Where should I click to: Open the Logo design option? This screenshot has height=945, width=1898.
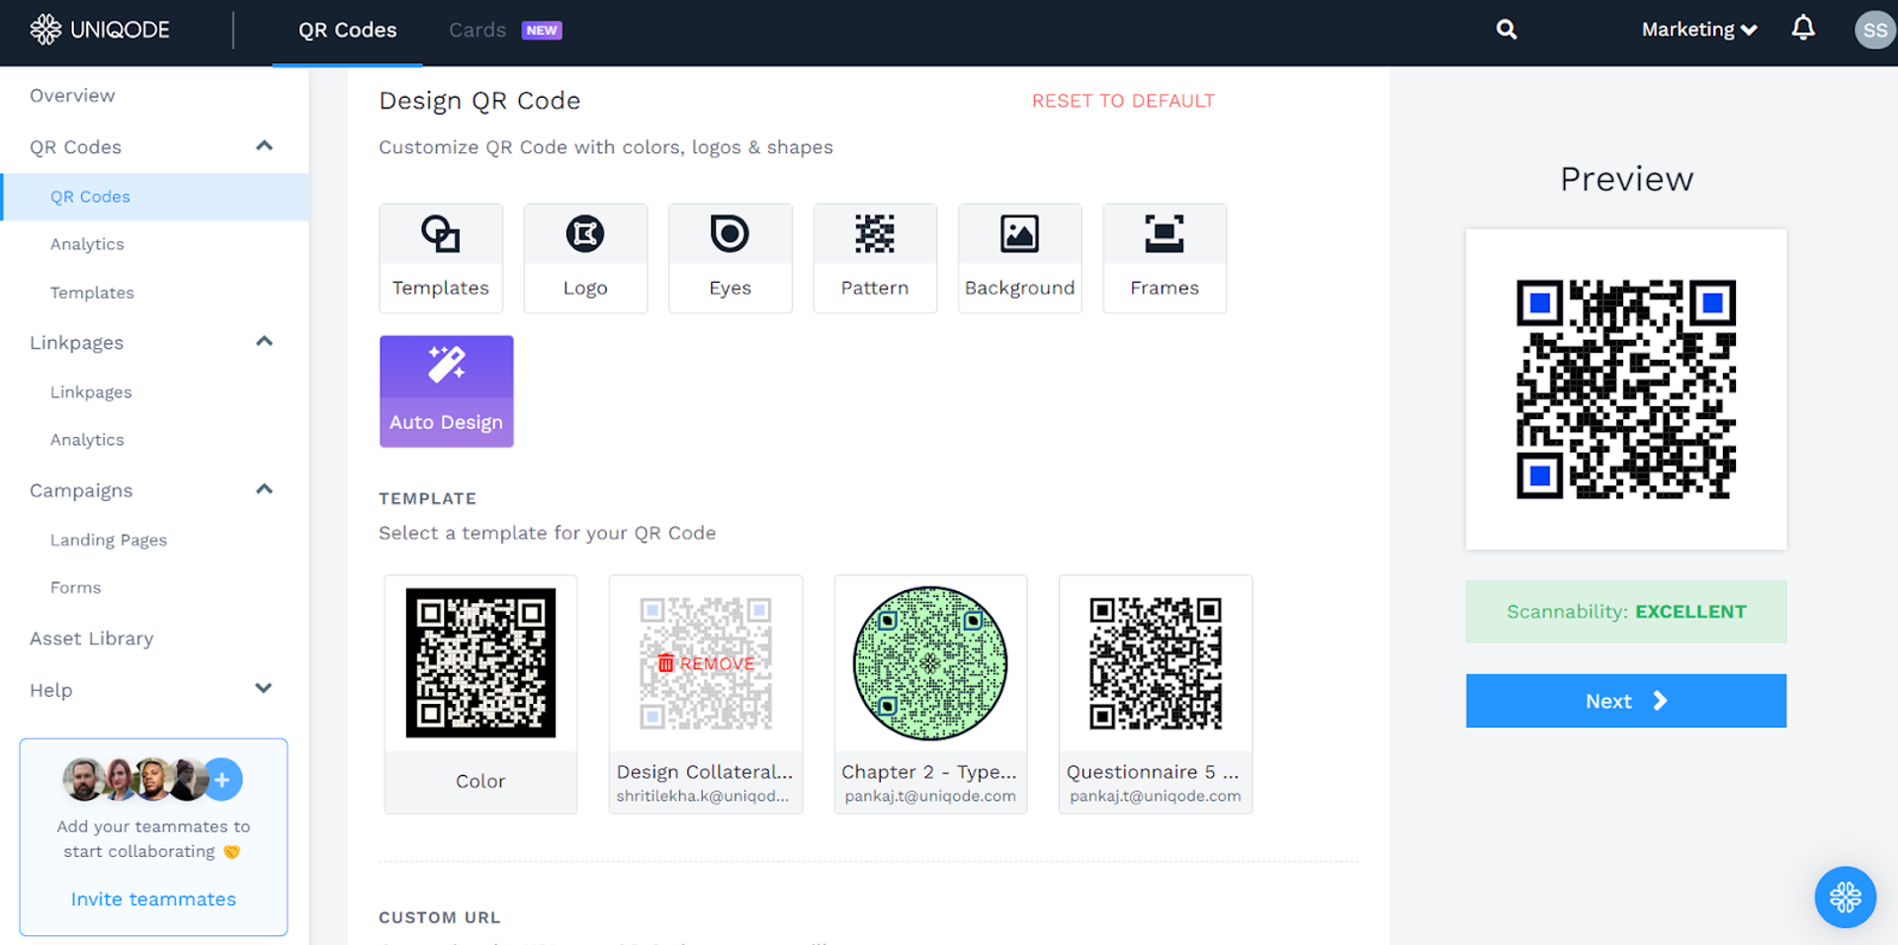coord(585,258)
